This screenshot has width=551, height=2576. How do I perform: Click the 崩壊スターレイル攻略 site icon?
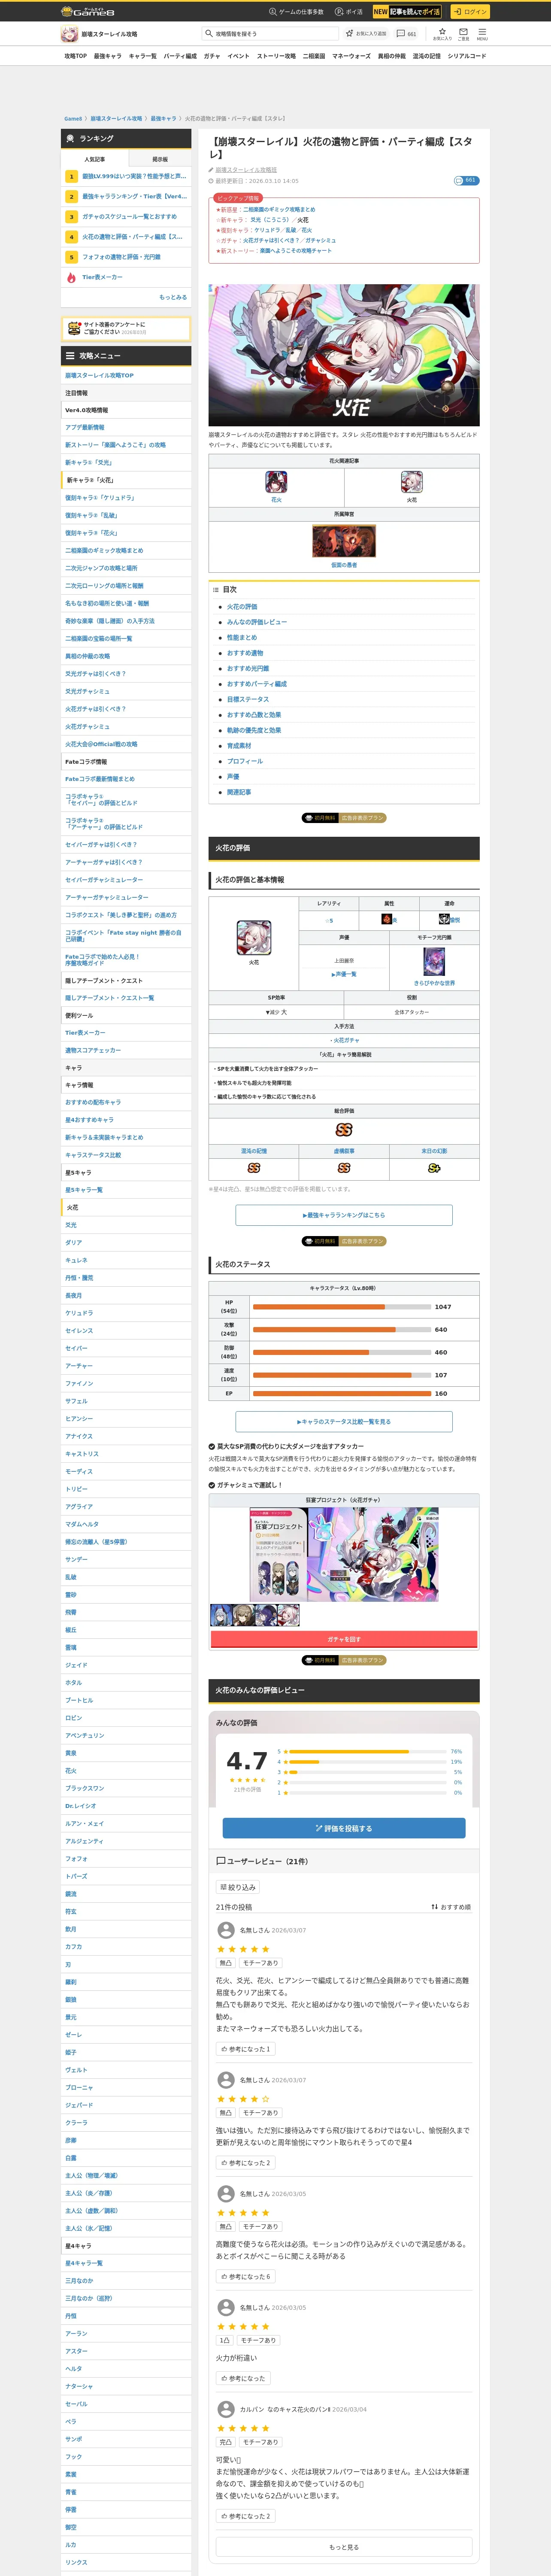click(x=69, y=34)
